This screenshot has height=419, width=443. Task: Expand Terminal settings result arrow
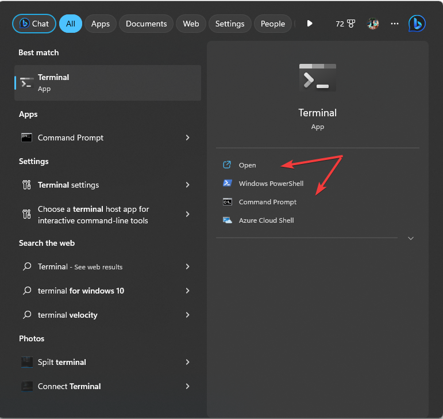[x=187, y=185]
